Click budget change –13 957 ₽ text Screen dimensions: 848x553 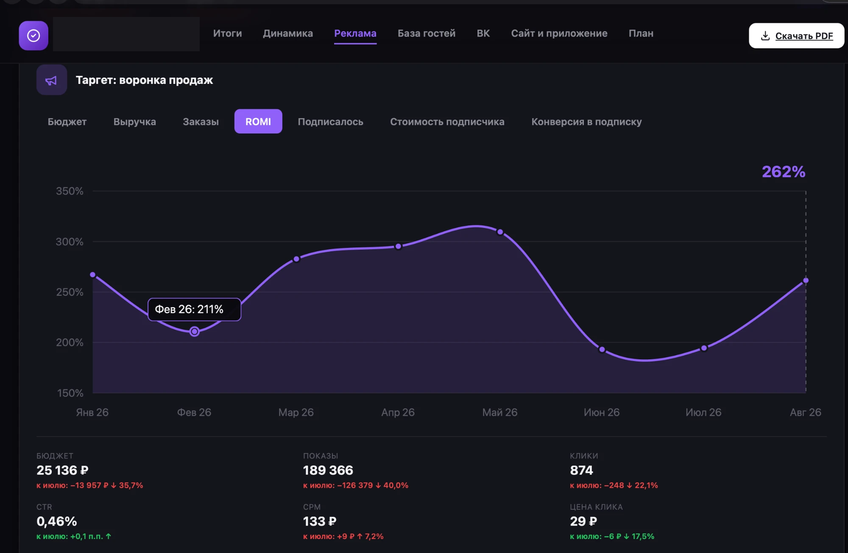89,485
